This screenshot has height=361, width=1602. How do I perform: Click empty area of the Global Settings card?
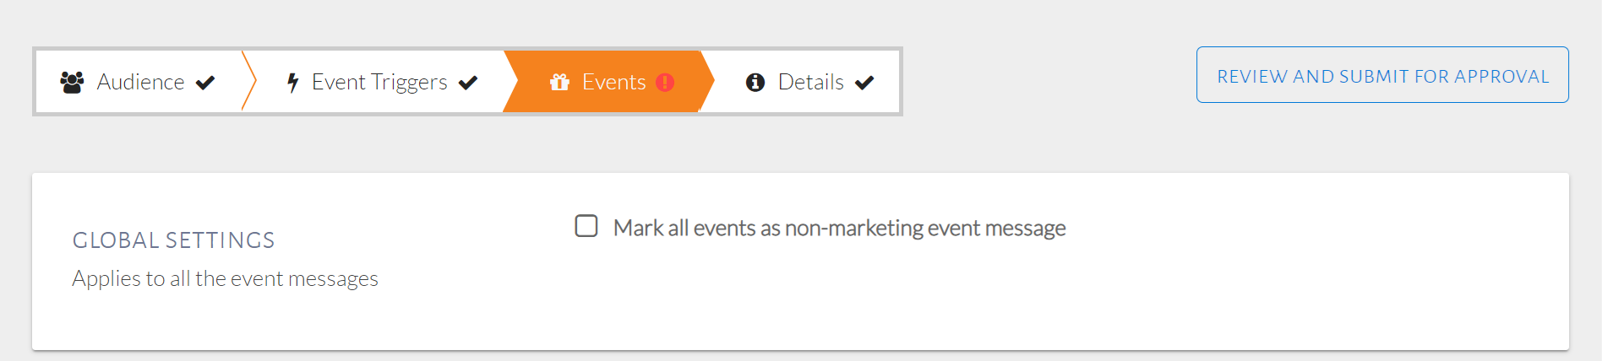click(1267, 295)
